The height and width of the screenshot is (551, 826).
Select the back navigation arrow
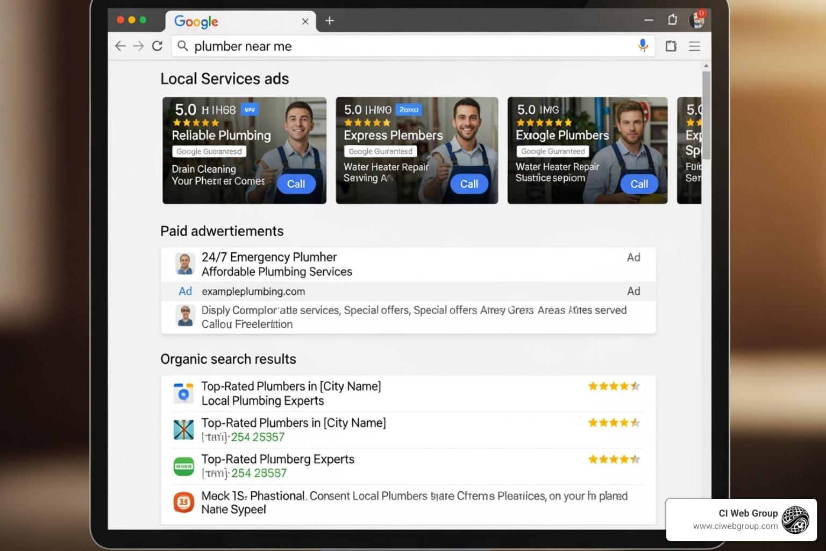(x=120, y=46)
